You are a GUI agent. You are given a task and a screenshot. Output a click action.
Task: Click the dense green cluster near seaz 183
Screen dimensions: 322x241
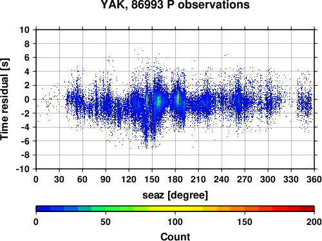(x=178, y=99)
